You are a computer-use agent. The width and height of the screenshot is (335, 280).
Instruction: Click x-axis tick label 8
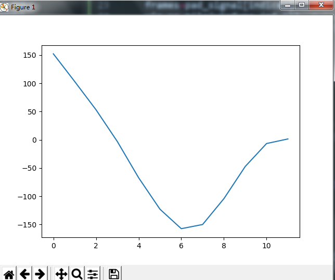(x=224, y=246)
